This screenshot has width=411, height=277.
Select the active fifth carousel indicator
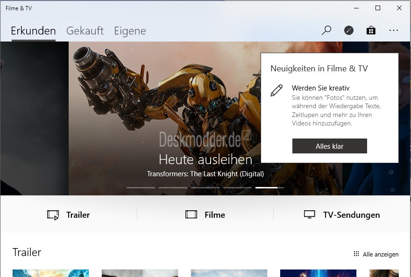(270, 187)
